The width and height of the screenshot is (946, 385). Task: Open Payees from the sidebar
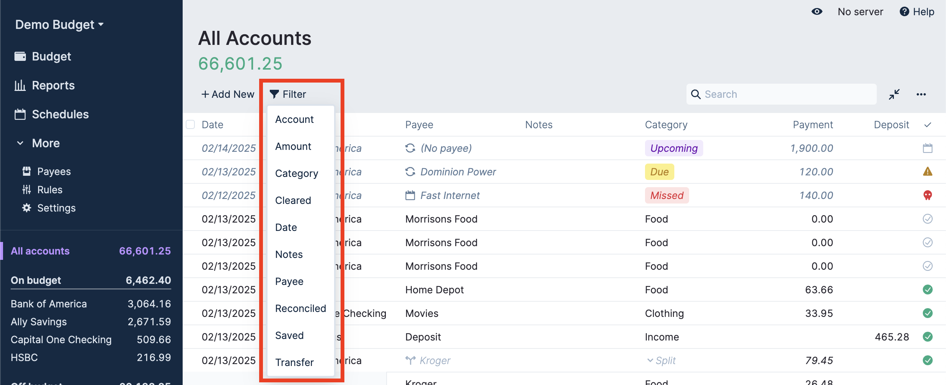click(x=54, y=172)
